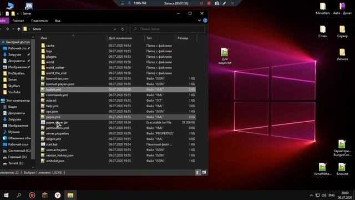The image size is (355, 200).
Task: Select the logs folder
Action: point(118,51)
